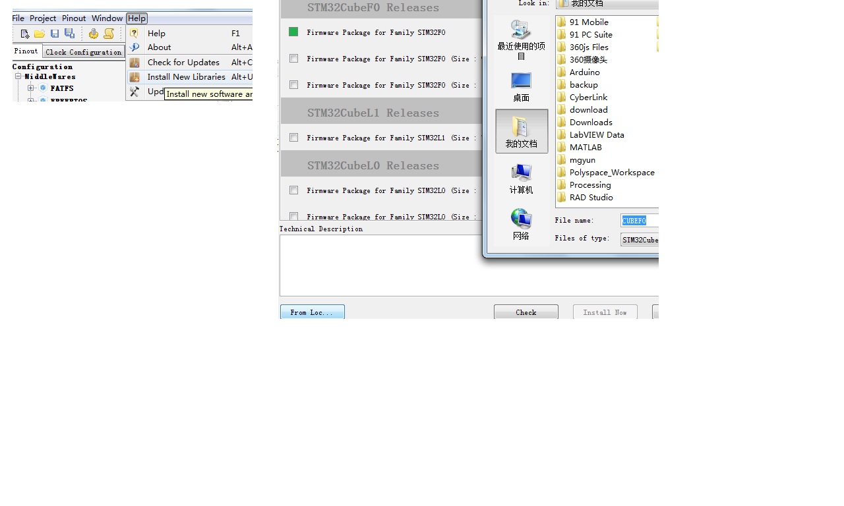Tick the first unchecked STM32F0 firmware package checkbox

click(x=293, y=59)
